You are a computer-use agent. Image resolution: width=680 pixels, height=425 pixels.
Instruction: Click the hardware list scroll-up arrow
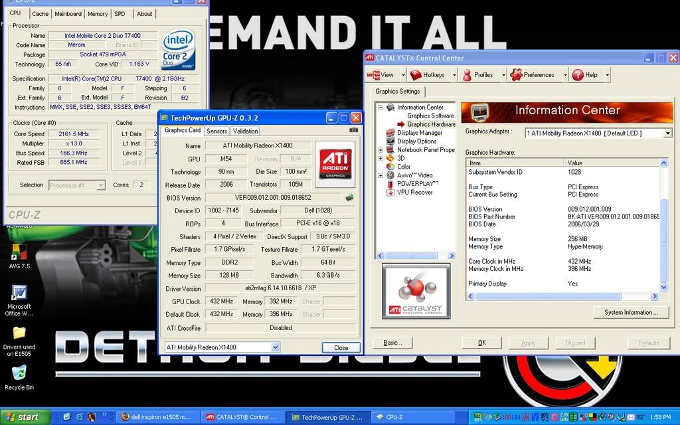click(x=663, y=163)
